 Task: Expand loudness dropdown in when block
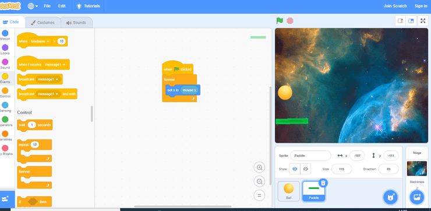(40, 41)
